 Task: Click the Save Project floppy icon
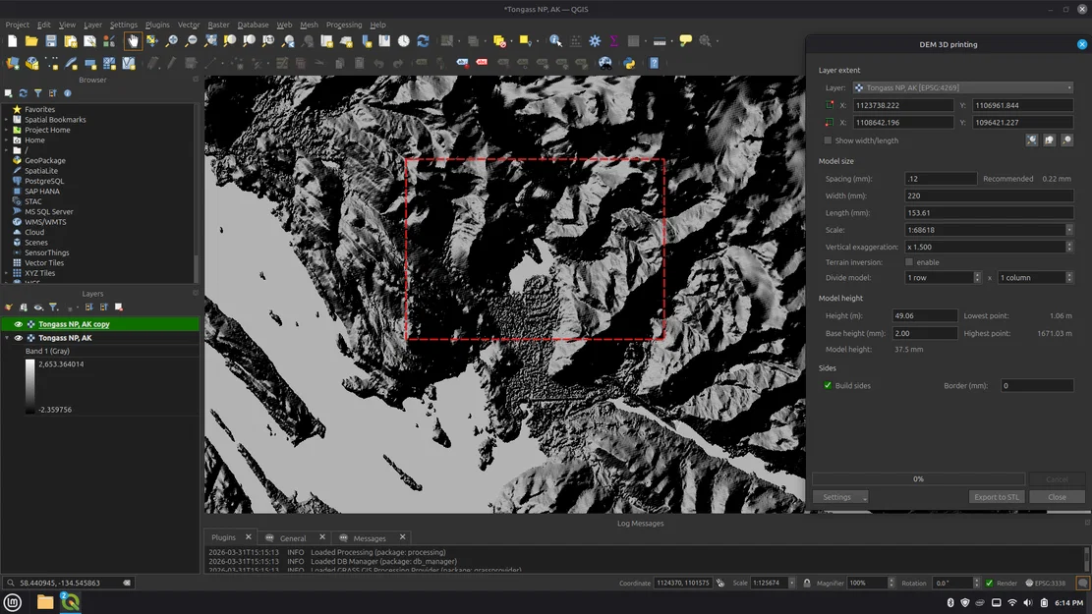(51, 41)
